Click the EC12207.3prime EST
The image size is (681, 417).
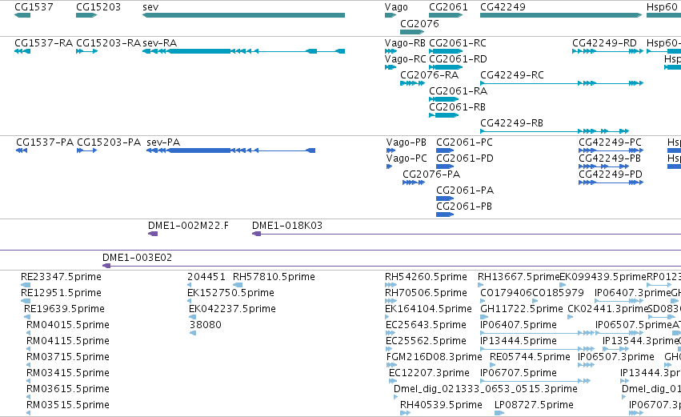393,382
